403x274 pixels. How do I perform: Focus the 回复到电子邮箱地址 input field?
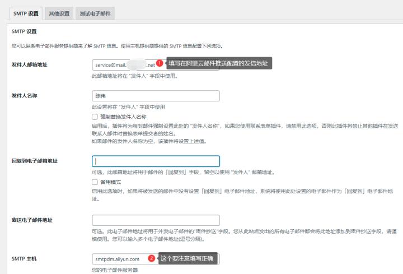tap(156, 161)
